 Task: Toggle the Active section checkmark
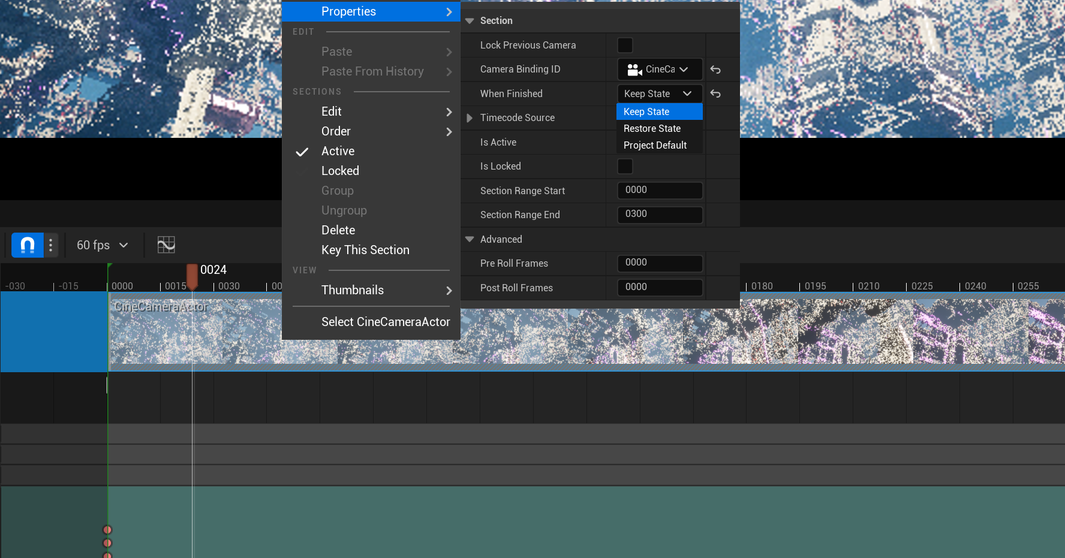(x=302, y=152)
